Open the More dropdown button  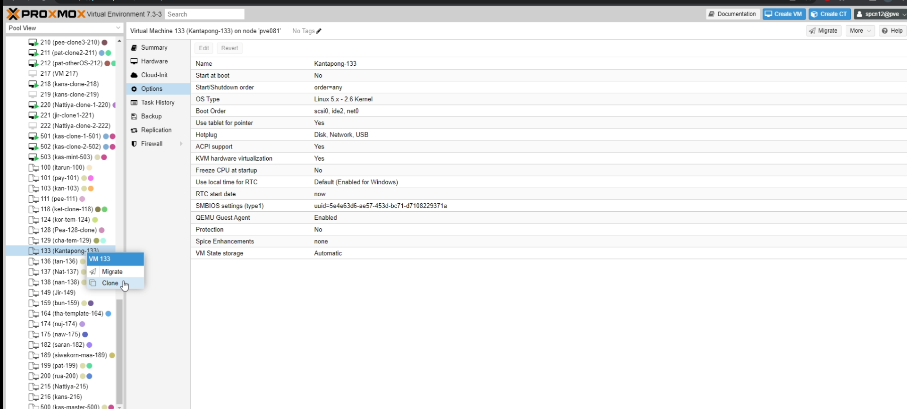(x=860, y=31)
